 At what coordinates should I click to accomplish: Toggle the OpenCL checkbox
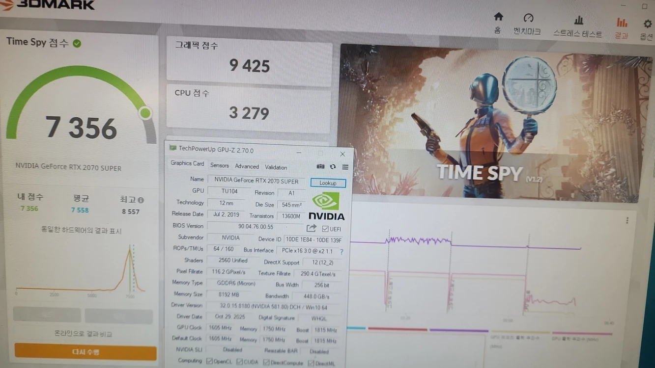click(x=210, y=362)
